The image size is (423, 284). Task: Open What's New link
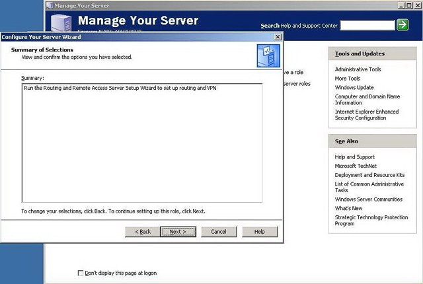tap(348, 208)
